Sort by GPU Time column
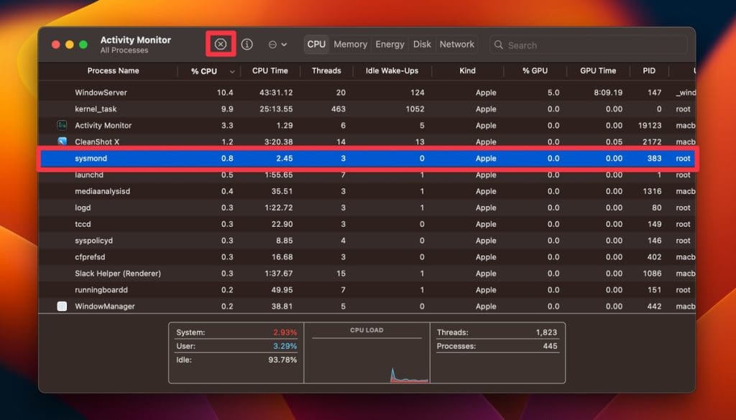 (598, 71)
